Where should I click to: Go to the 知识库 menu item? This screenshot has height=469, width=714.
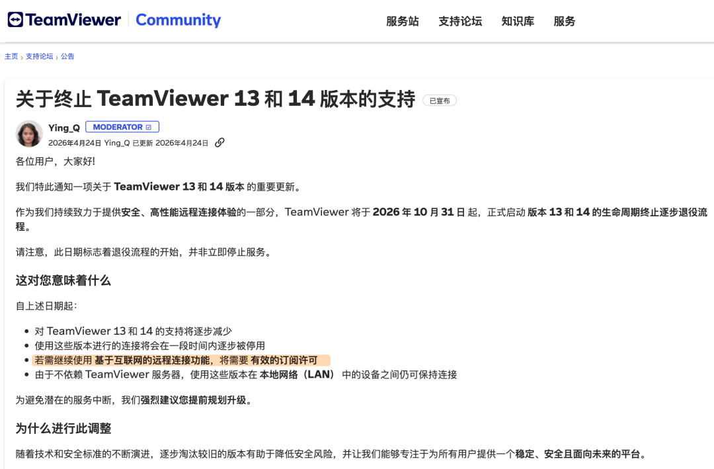tap(518, 21)
